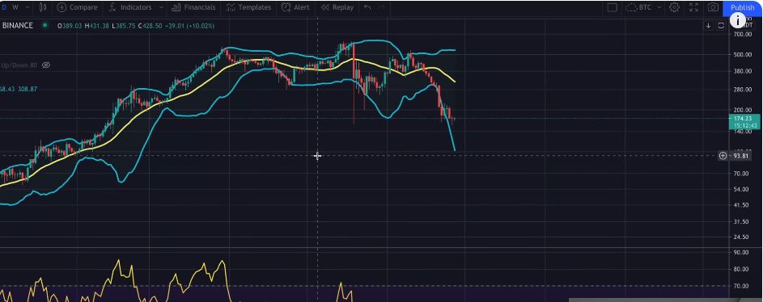Open the Indicators dialog
This screenshot has width=763, height=302.
coord(129,7)
